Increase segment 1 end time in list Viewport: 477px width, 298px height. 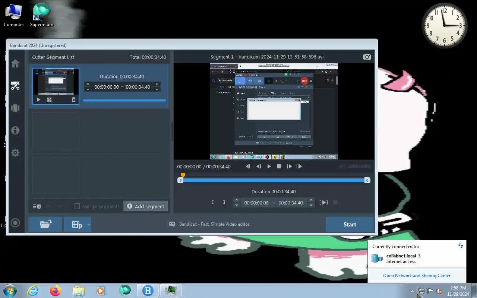pyautogui.click(x=157, y=85)
